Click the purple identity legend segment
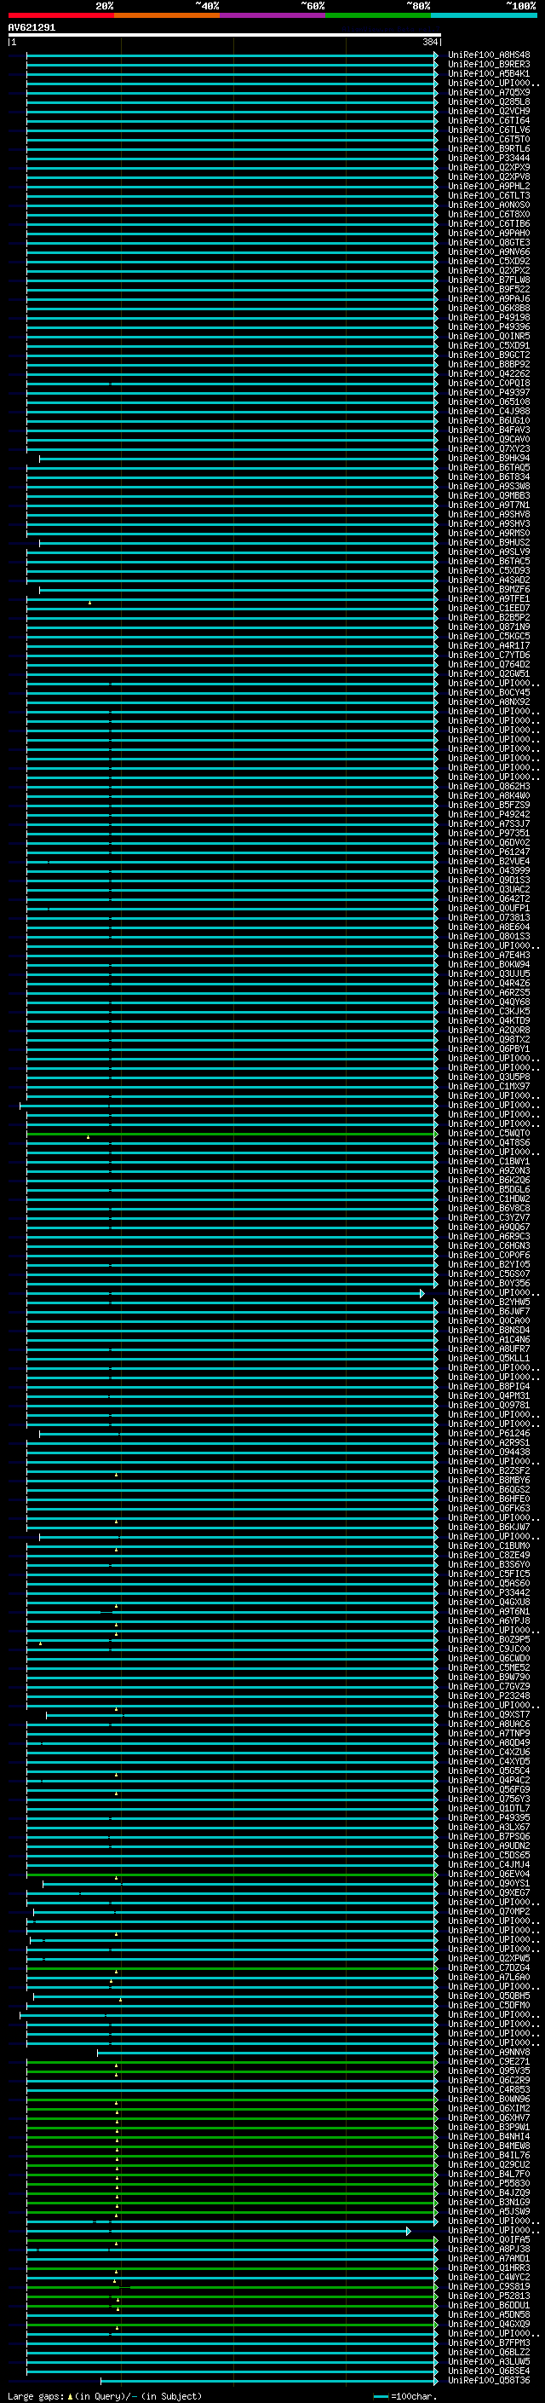The height and width of the screenshot is (2403, 545). click(273, 15)
